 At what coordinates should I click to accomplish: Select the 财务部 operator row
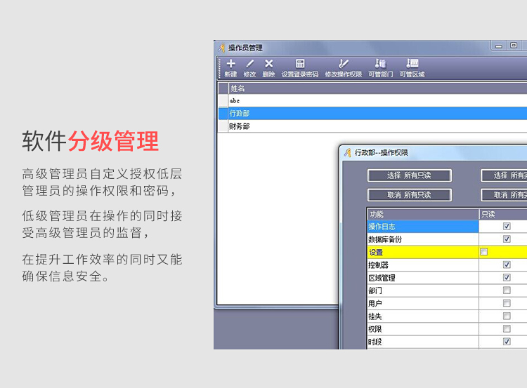click(372, 126)
